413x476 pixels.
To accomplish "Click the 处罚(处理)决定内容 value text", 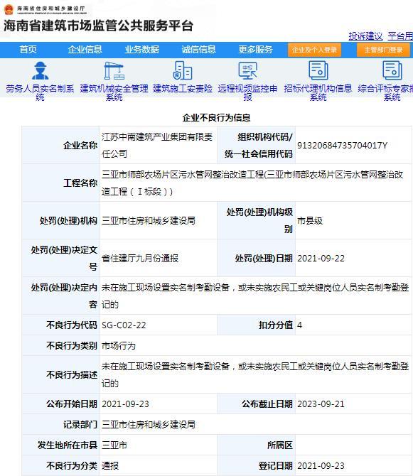I will point(255,296).
